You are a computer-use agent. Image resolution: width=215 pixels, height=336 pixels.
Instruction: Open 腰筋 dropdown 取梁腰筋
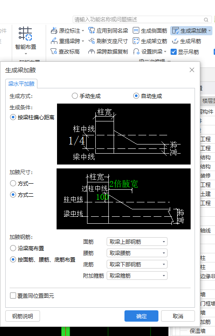(137, 253)
